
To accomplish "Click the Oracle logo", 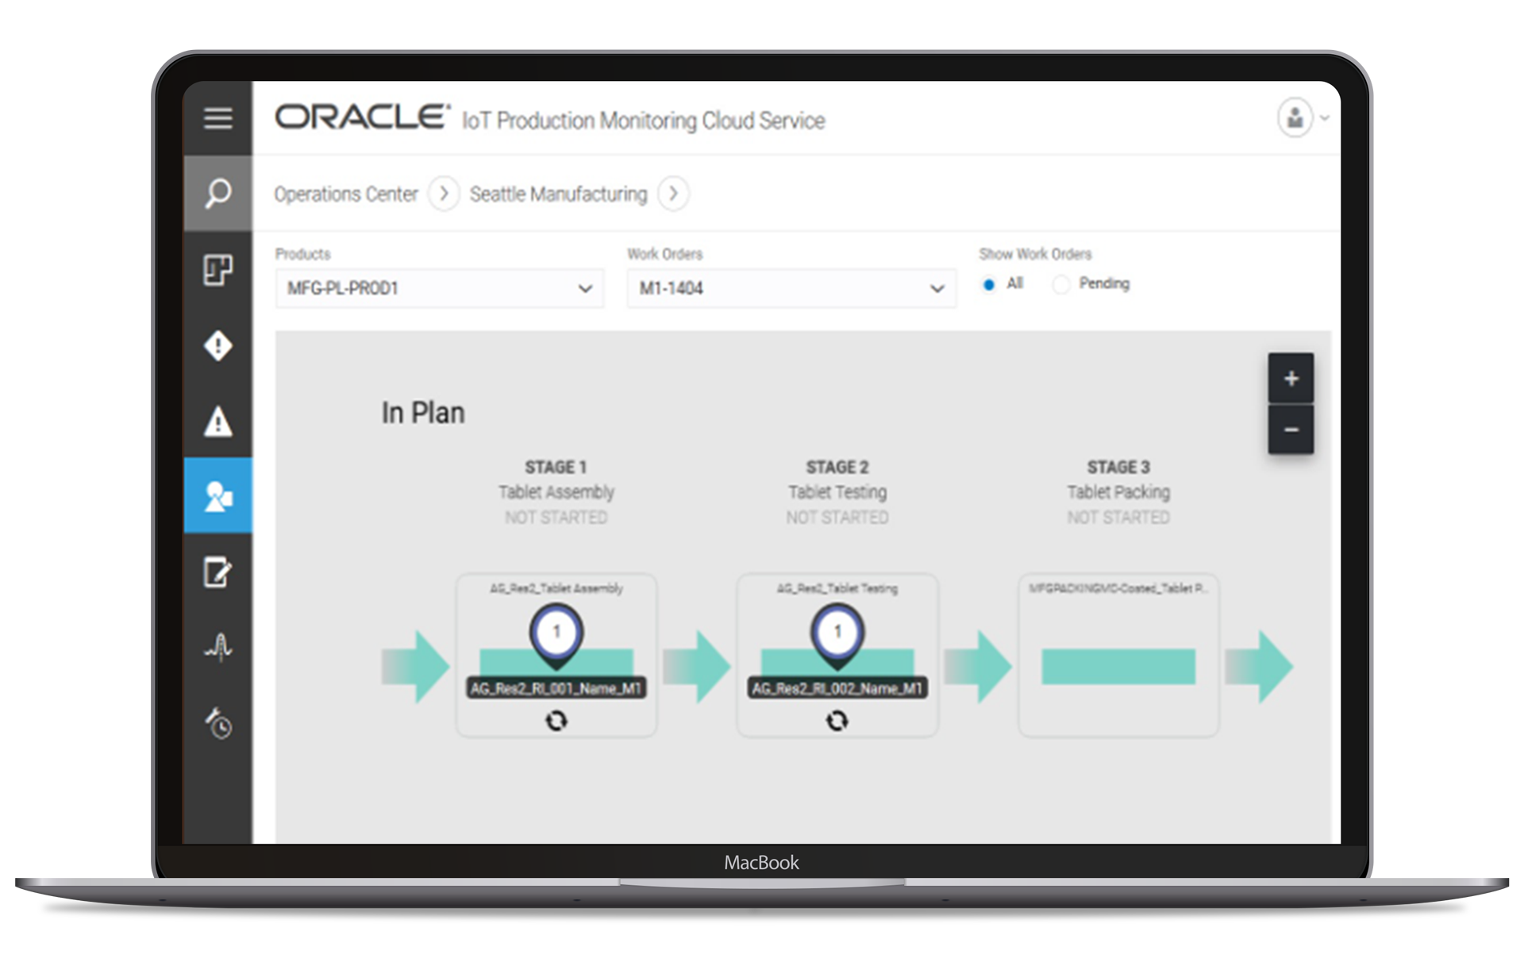I will [x=362, y=117].
